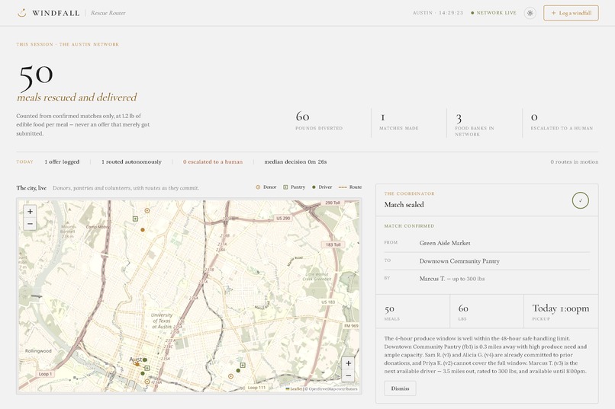Click '1 offer logged' in today row
Image resolution: width=615 pixels, height=409 pixels.
pyautogui.click(x=62, y=161)
